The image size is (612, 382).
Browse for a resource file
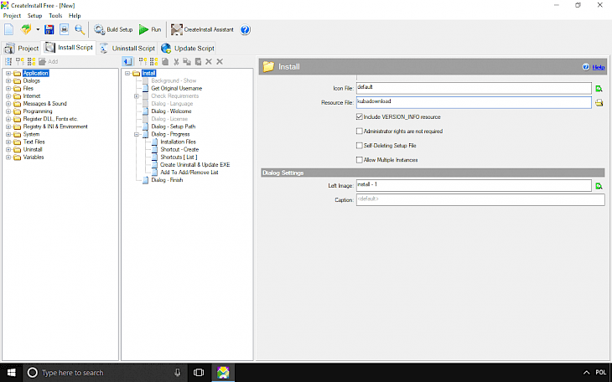599,103
